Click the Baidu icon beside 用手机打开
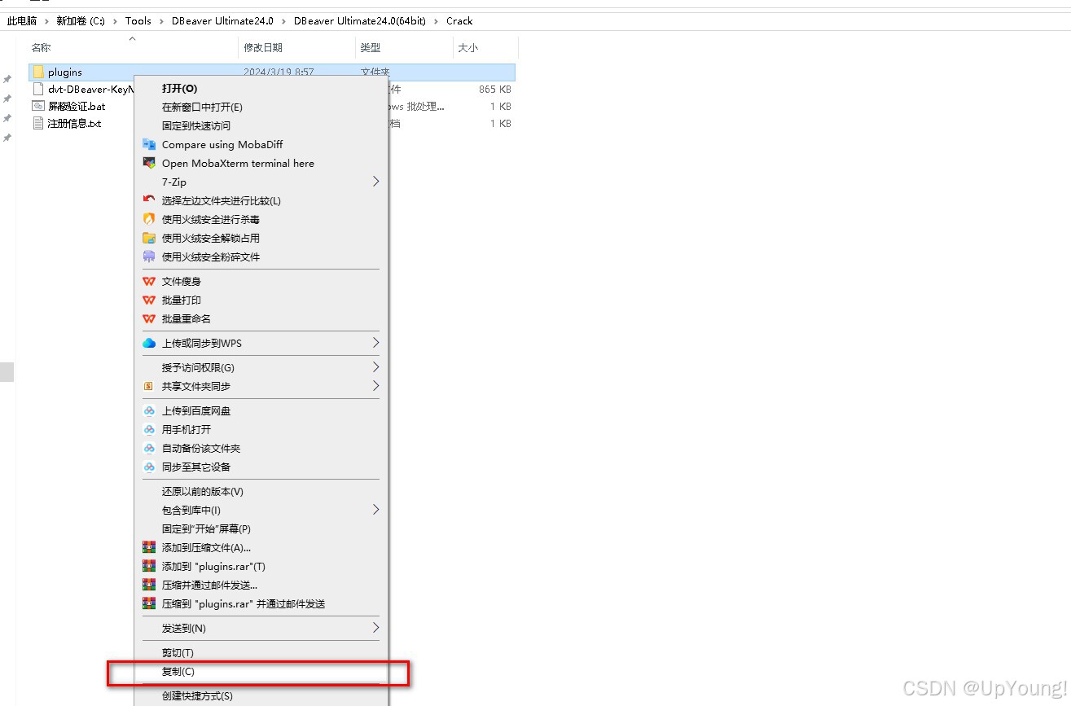The image size is (1071, 706). click(x=149, y=429)
